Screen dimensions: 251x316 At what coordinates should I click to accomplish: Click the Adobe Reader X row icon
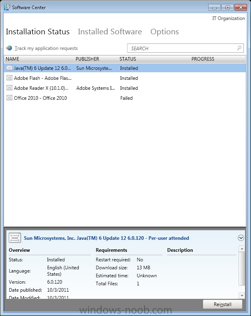(9, 88)
